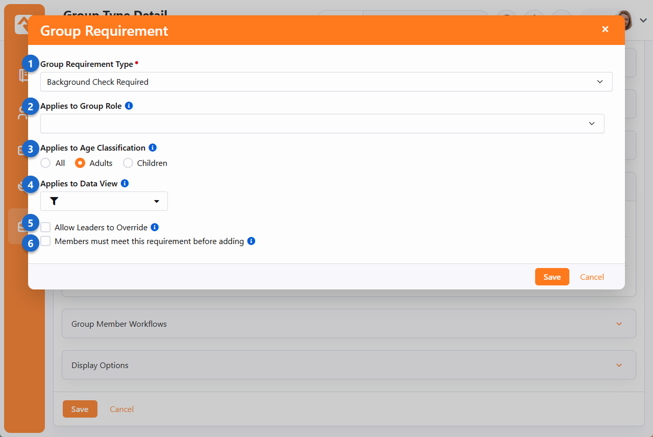Click info icon beside Applies to Data View
Viewport: 653px width, 437px height.
125,183
